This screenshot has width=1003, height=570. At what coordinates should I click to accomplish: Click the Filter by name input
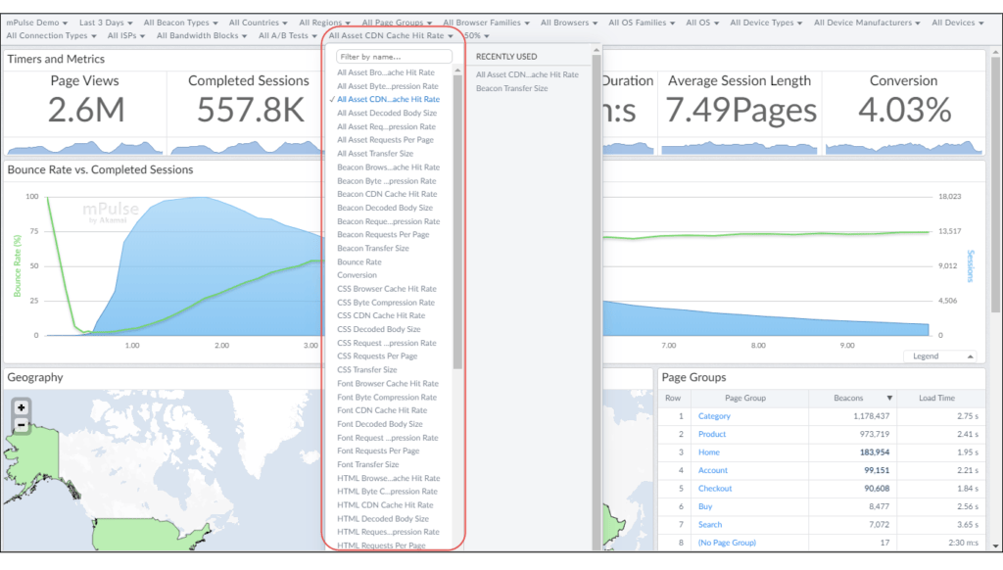click(394, 56)
